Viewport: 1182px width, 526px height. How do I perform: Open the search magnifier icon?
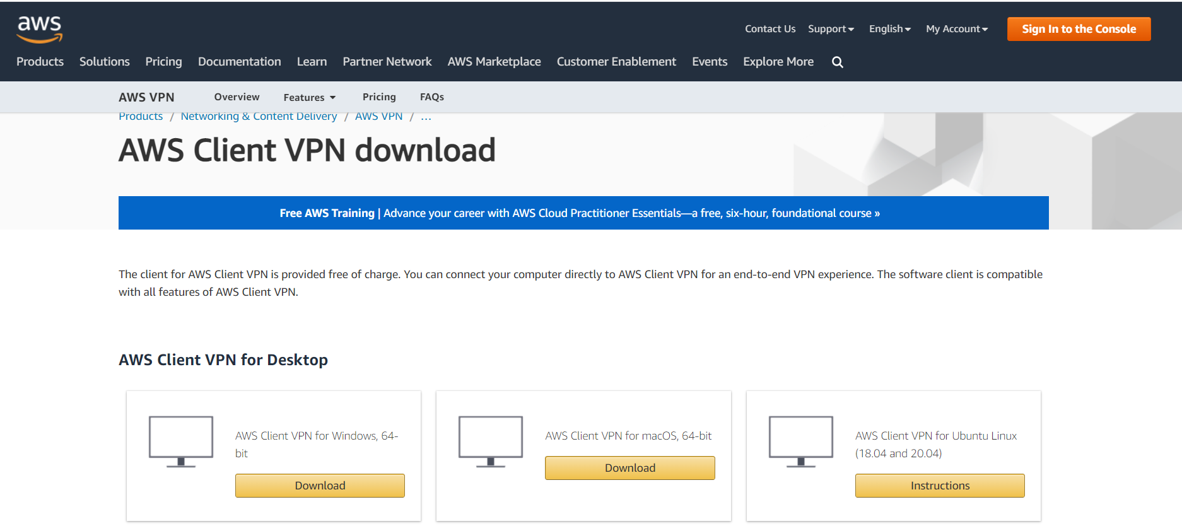[837, 62]
